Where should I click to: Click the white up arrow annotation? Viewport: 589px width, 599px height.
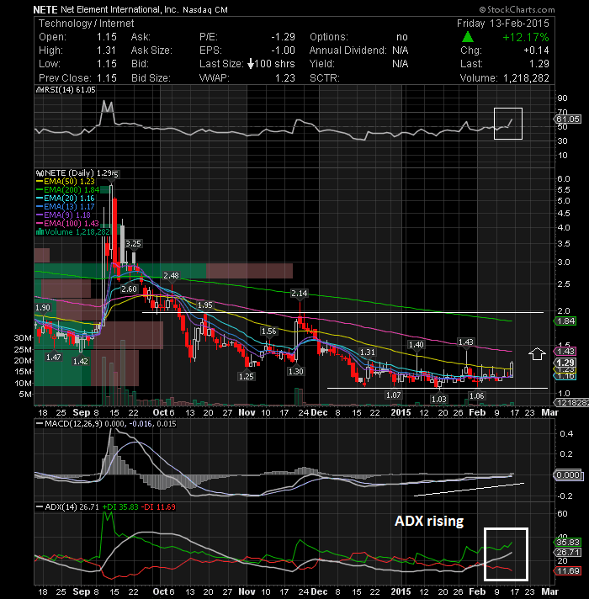click(x=537, y=353)
